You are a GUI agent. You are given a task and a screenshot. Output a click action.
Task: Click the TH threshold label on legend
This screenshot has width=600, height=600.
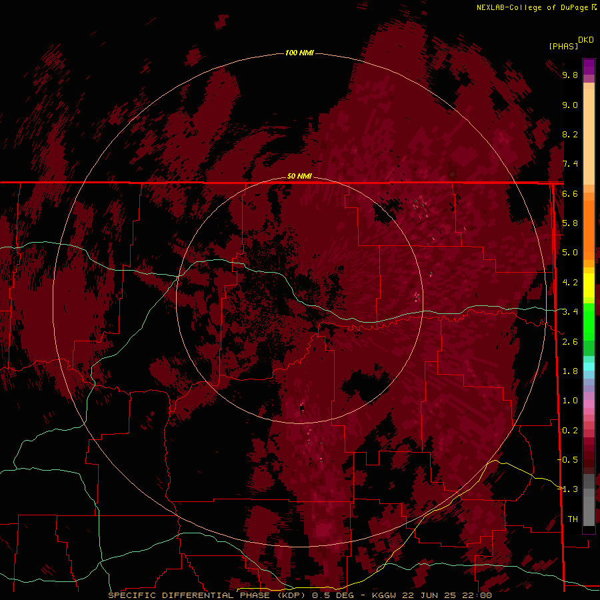coord(573,519)
